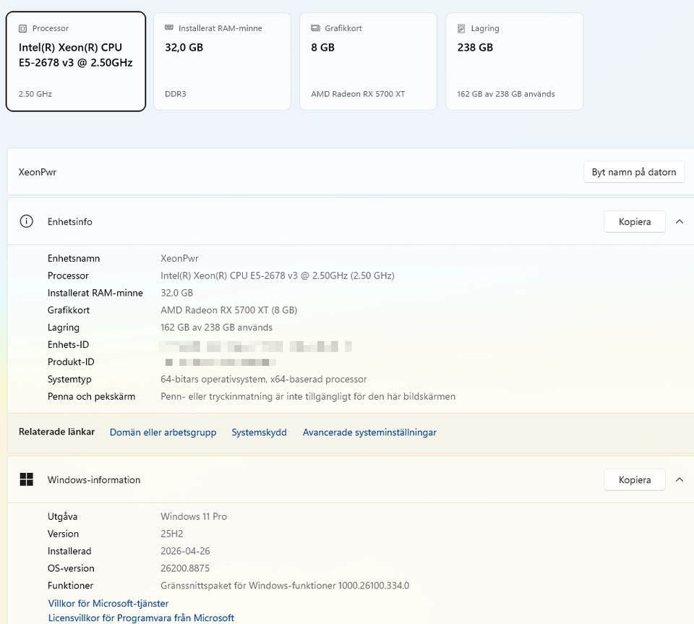Click the 2026-04-26 install date

pos(186,550)
